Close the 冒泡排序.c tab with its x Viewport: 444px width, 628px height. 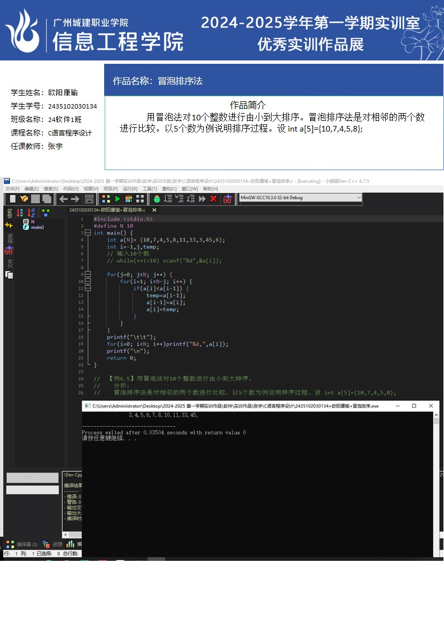point(153,210)
